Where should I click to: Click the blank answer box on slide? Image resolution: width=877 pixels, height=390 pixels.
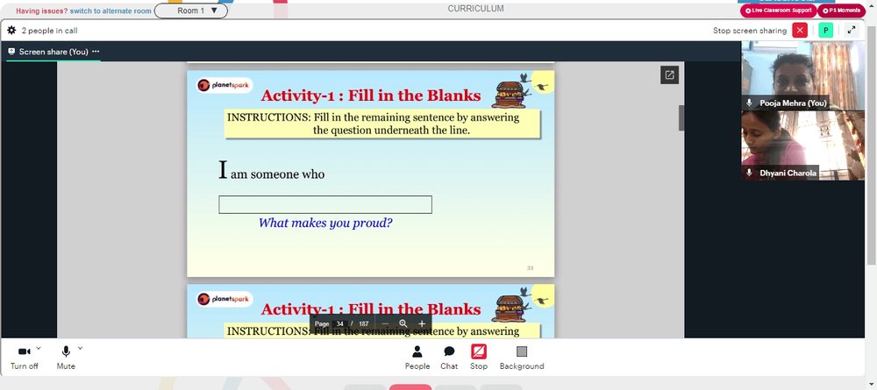click(x=325, y=204)
